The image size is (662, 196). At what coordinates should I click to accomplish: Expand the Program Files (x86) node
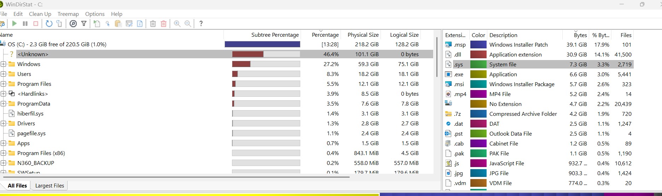coord(4,153)
